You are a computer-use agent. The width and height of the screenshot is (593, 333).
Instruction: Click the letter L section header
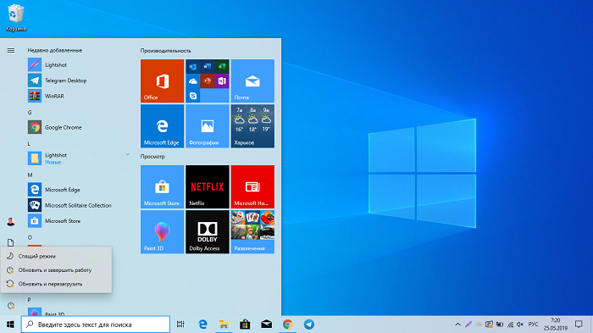point(29,144)
